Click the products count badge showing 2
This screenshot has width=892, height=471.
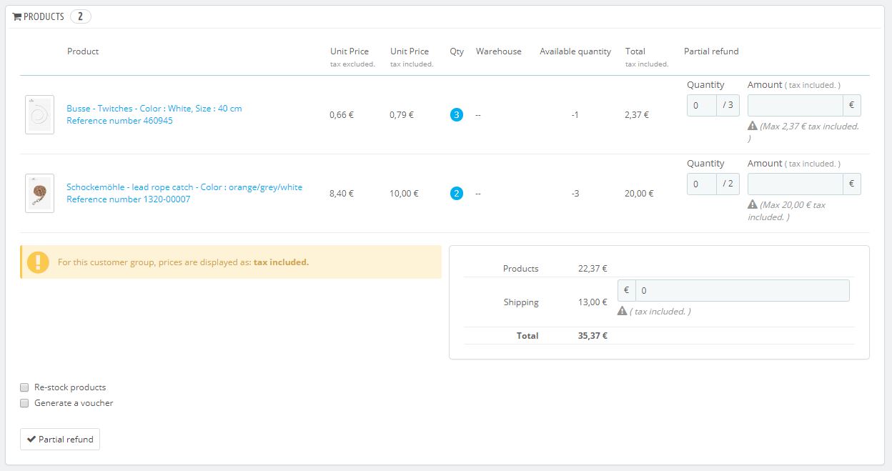point(81,16)
